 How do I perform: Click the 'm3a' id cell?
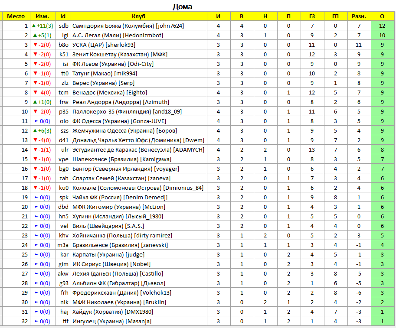pyautogui.click(x=63, y=245)
